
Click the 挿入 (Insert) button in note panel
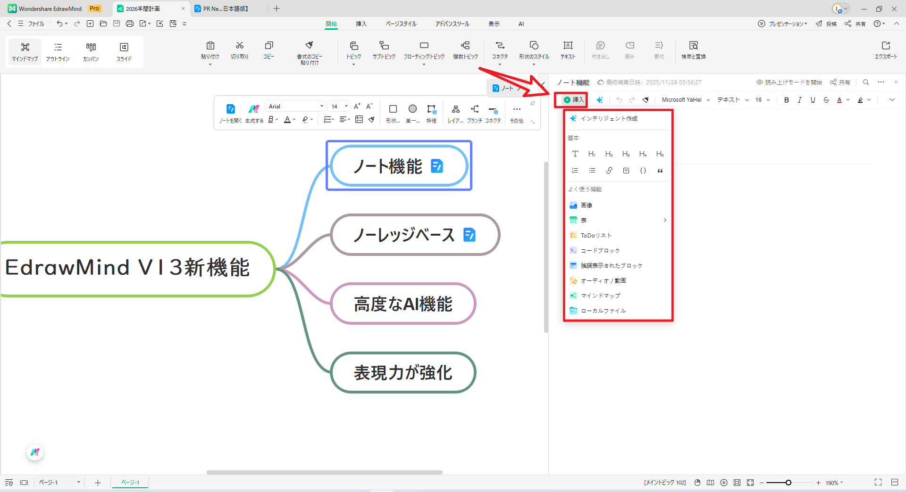(571, 99)
